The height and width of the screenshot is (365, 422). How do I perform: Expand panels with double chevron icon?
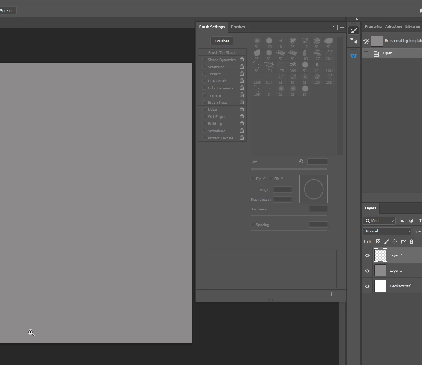pyautogui.click(x=333, y=27)
